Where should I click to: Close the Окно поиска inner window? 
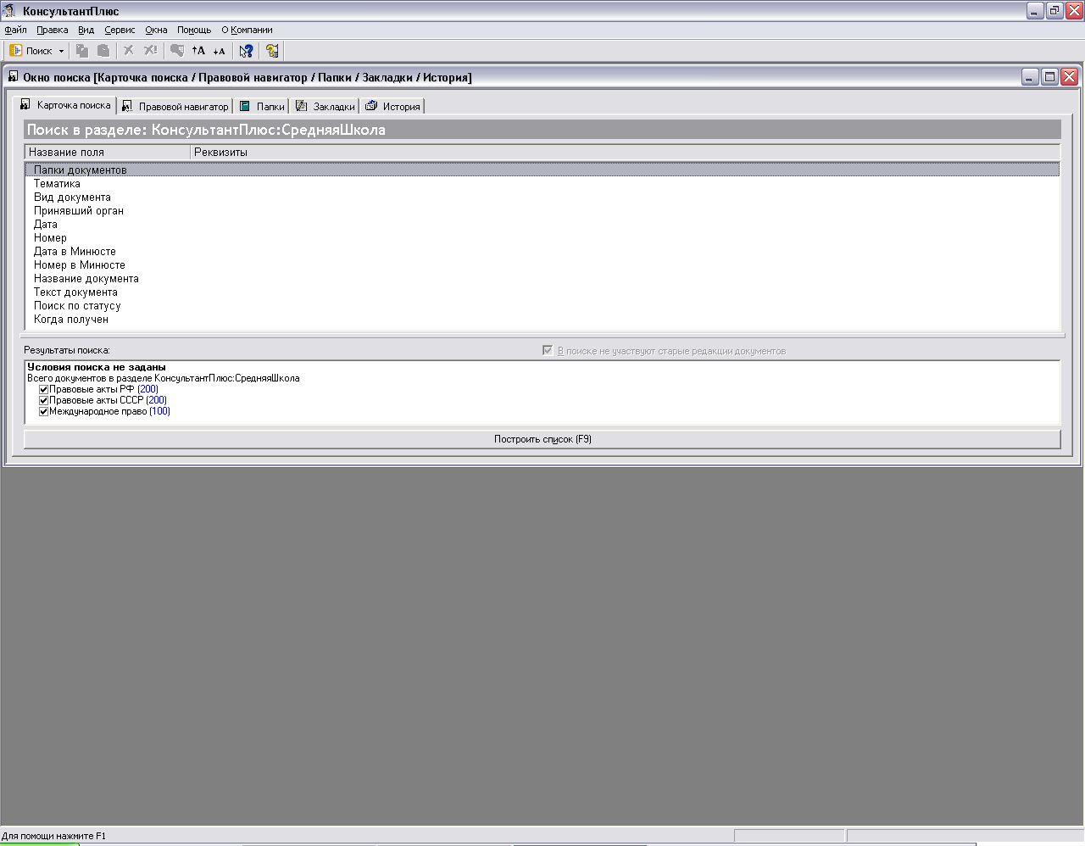pyautogui.click(x=1069, y=77)
